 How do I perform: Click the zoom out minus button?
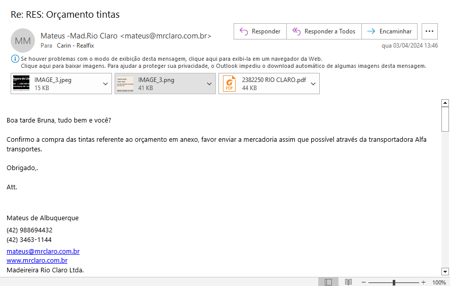point(364,282)
